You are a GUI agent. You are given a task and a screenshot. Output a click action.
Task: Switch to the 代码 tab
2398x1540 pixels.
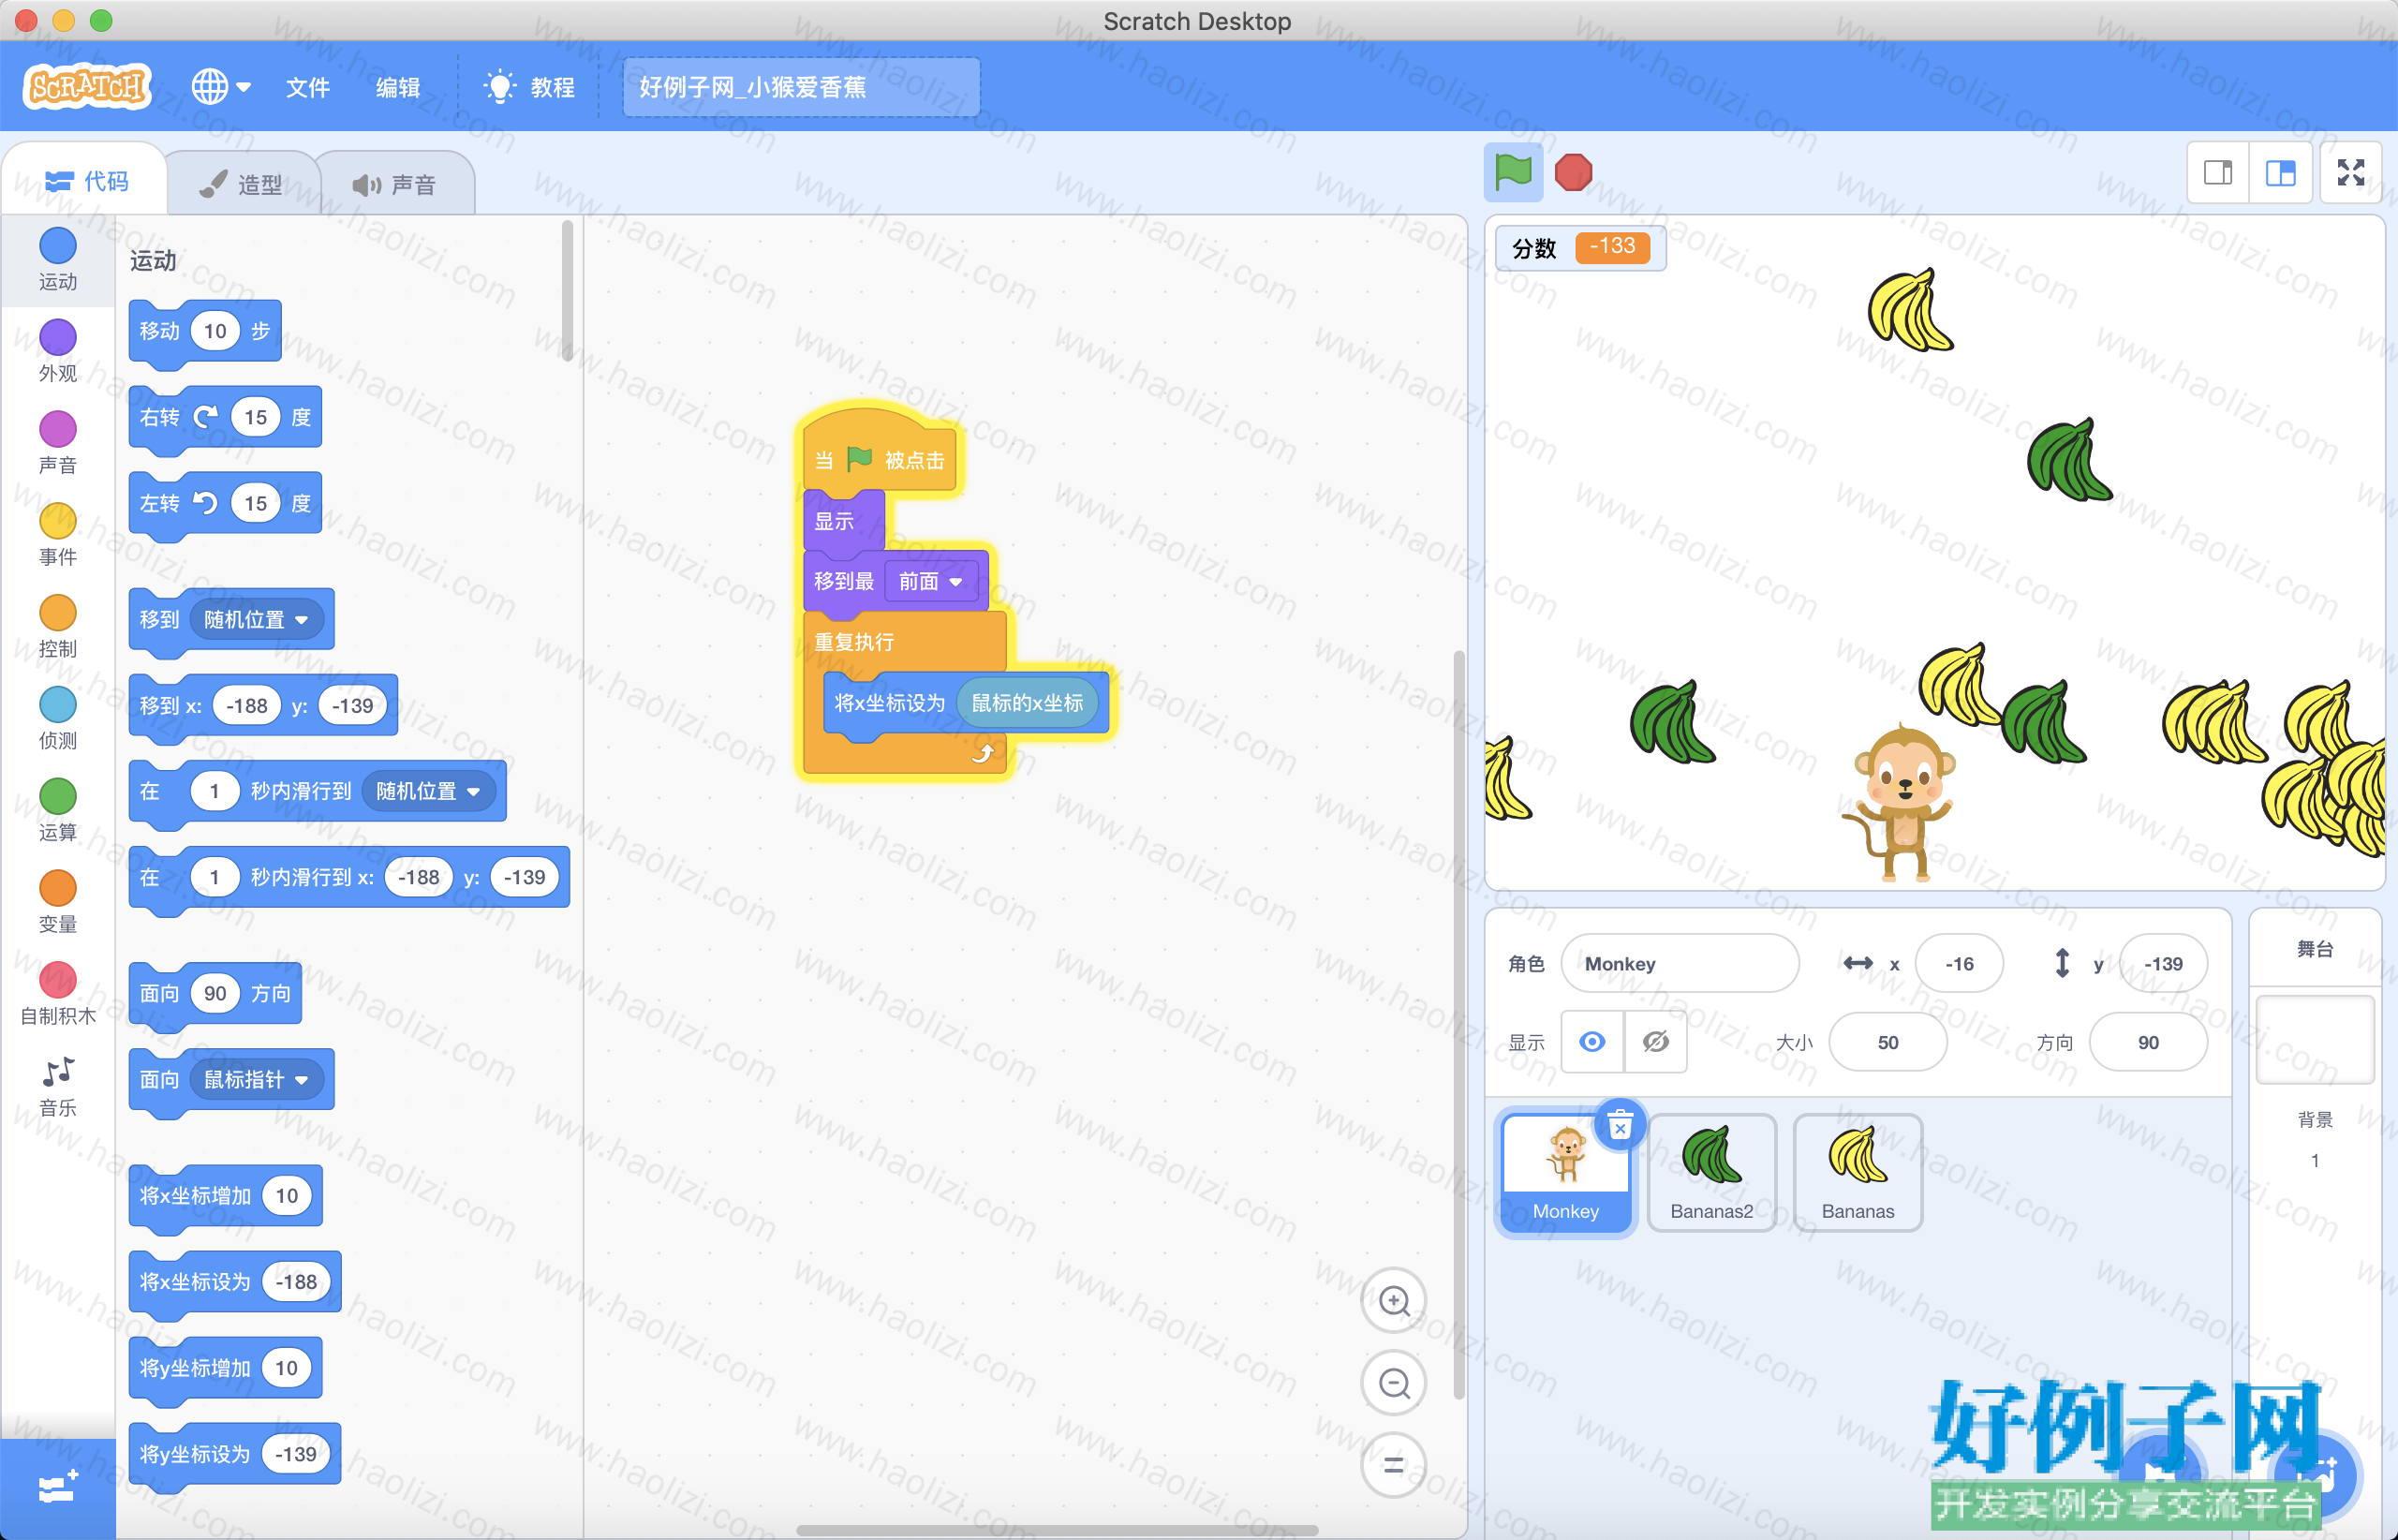pos(86,181)
